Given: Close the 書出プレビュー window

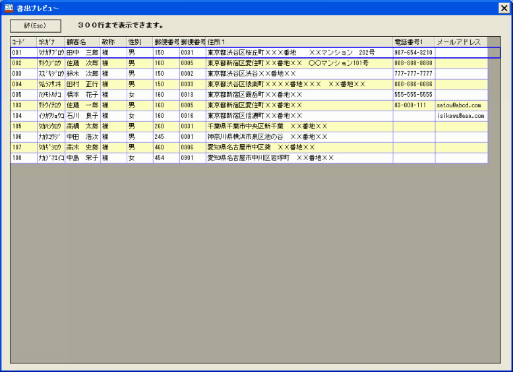Looking at the screenshot, I should click(x=503, y=8).
